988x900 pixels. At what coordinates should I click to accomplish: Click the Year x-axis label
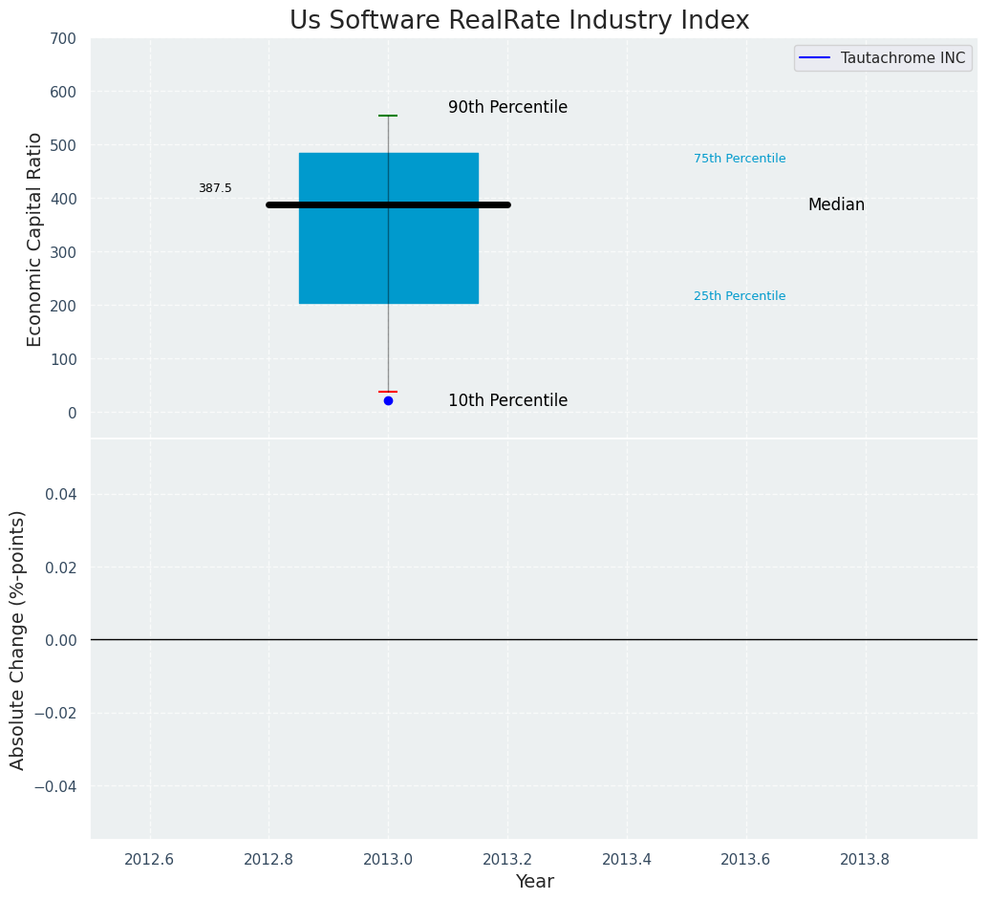534,882
